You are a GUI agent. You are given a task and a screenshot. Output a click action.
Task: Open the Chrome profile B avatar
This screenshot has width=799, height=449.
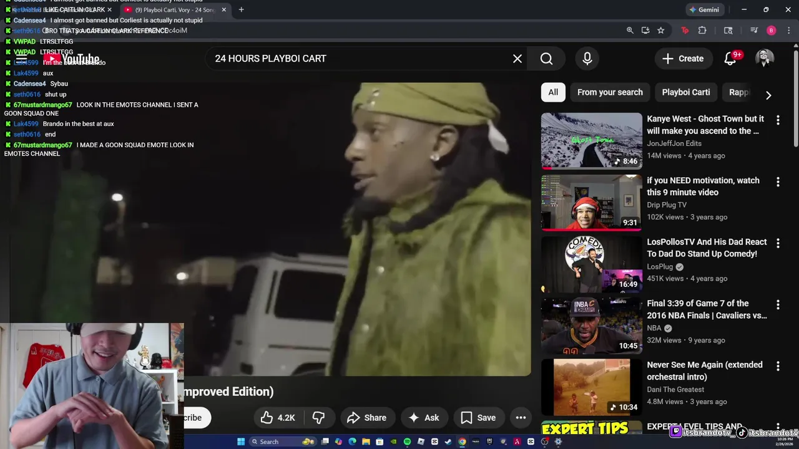(772, 31)
